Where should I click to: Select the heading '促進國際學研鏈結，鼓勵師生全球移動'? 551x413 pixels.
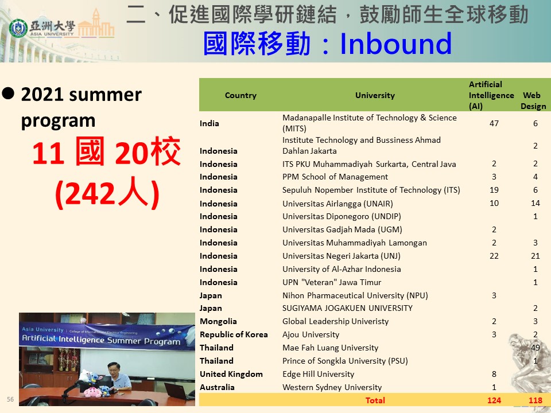coord(348,14)
